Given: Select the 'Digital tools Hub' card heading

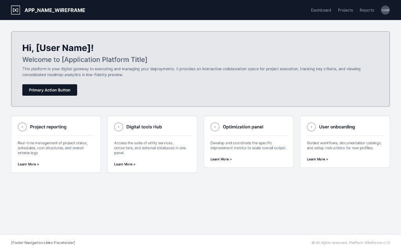Looking at the screenshot, I should [x=144, y=127].
